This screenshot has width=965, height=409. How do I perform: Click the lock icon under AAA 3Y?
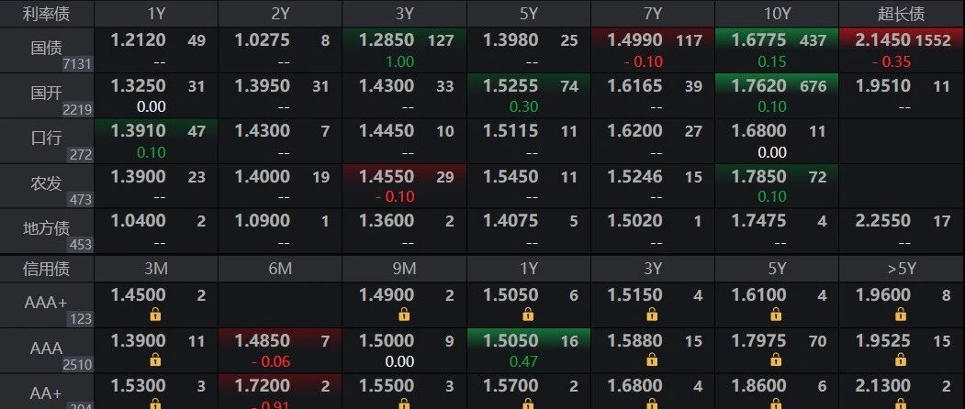(652, 359)
